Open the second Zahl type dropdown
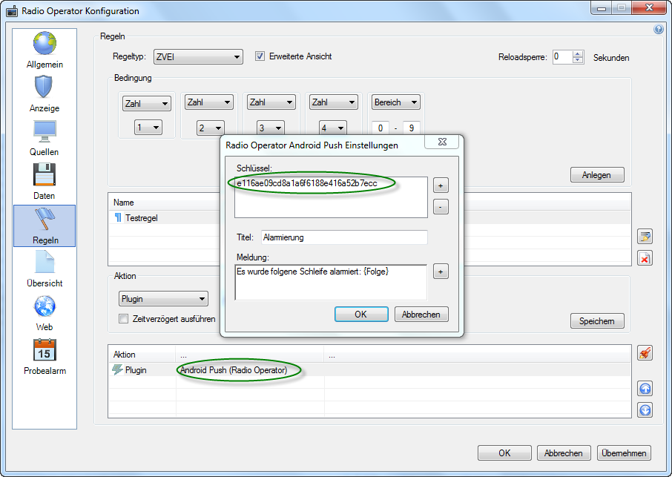672x477 pixels. [x=209, y=102]
